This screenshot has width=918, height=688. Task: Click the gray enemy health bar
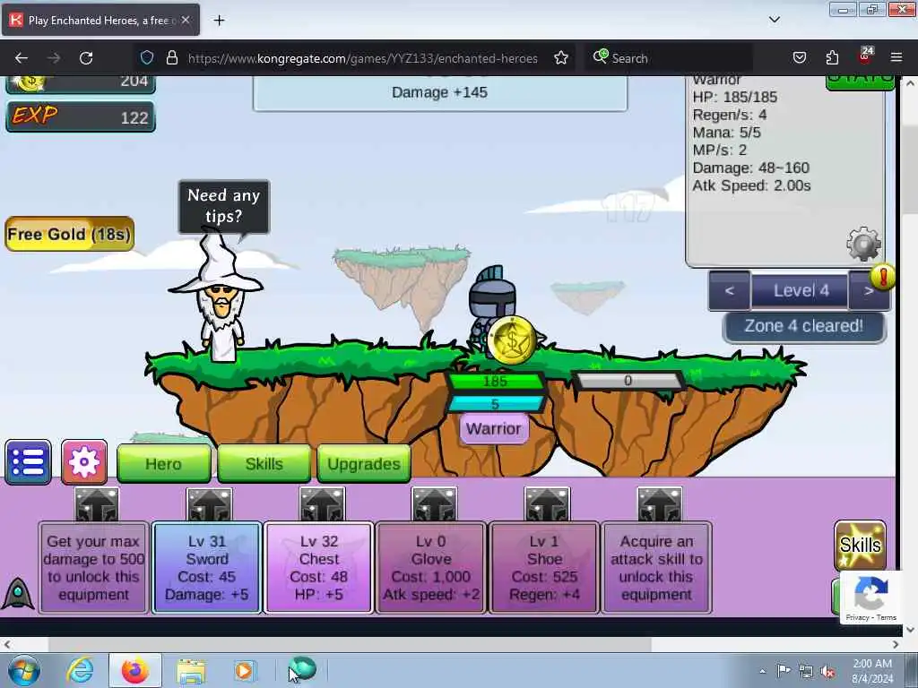(x=628, y=381)
